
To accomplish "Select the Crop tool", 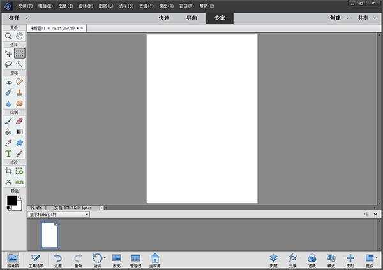I will coord(8,171).
